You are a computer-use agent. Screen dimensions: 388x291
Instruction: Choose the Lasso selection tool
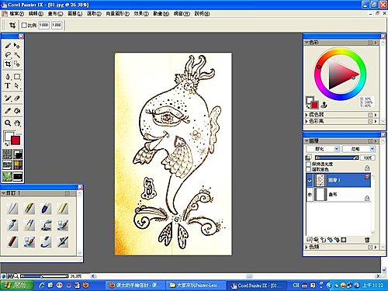click(8, 54)
